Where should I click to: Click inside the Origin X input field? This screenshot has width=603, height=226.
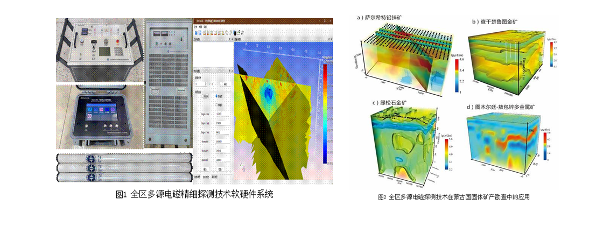pyautogui.click(x=222, y=114)
